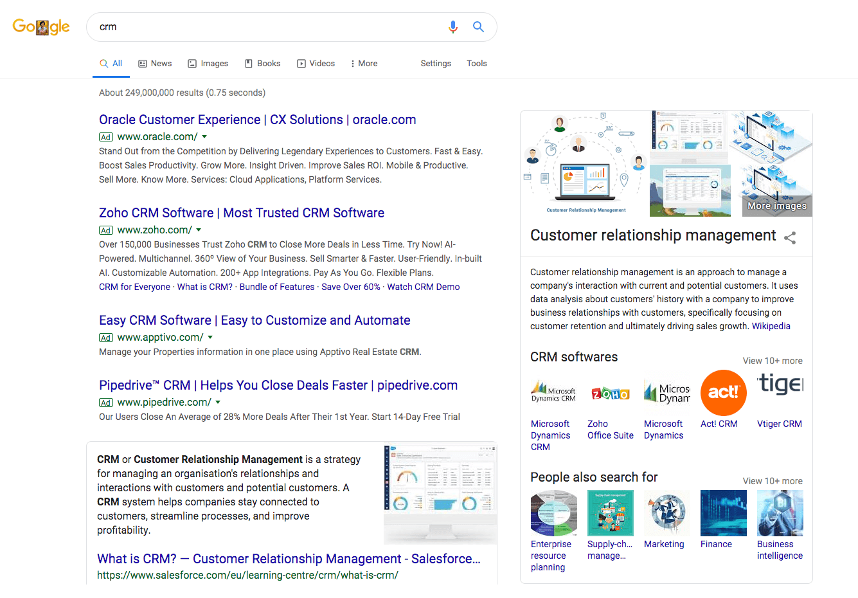Open Oracle Customer Experience ad result
The image size is (858, 598).
258,120
